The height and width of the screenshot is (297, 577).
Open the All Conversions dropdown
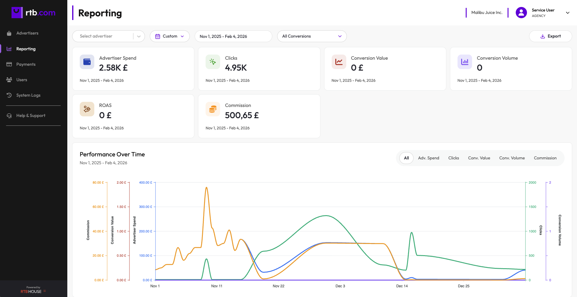click(x=312, y=36)
